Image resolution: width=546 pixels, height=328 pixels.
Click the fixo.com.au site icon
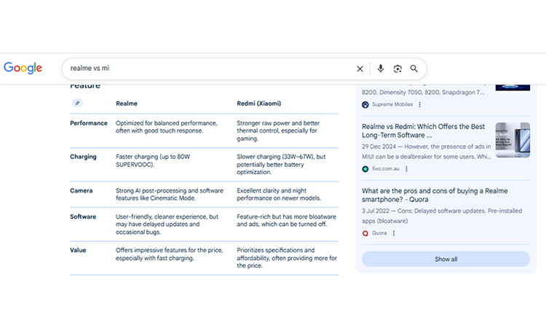365,169
